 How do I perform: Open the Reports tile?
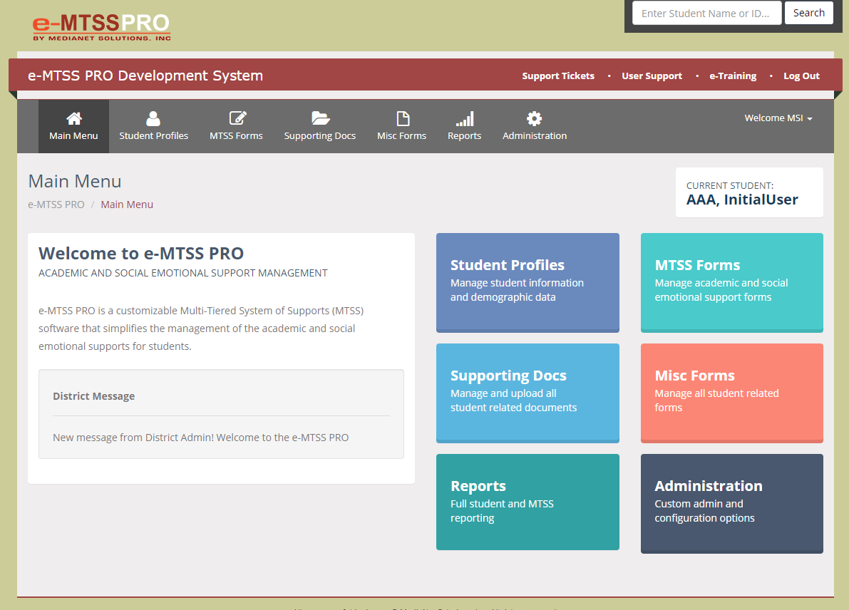coord(528,502)
